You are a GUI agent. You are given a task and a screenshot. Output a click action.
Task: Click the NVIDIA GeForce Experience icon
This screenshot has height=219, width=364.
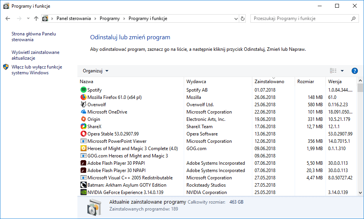click(83, 192)
